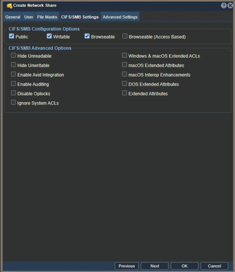Toggle the Writable checkbox

tap(49, 36)
